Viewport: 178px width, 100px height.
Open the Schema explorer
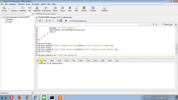pyautogui.click(x=84, y=9)
